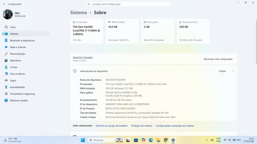Go back with the arrow beside Configurações

tap(4, 4)
